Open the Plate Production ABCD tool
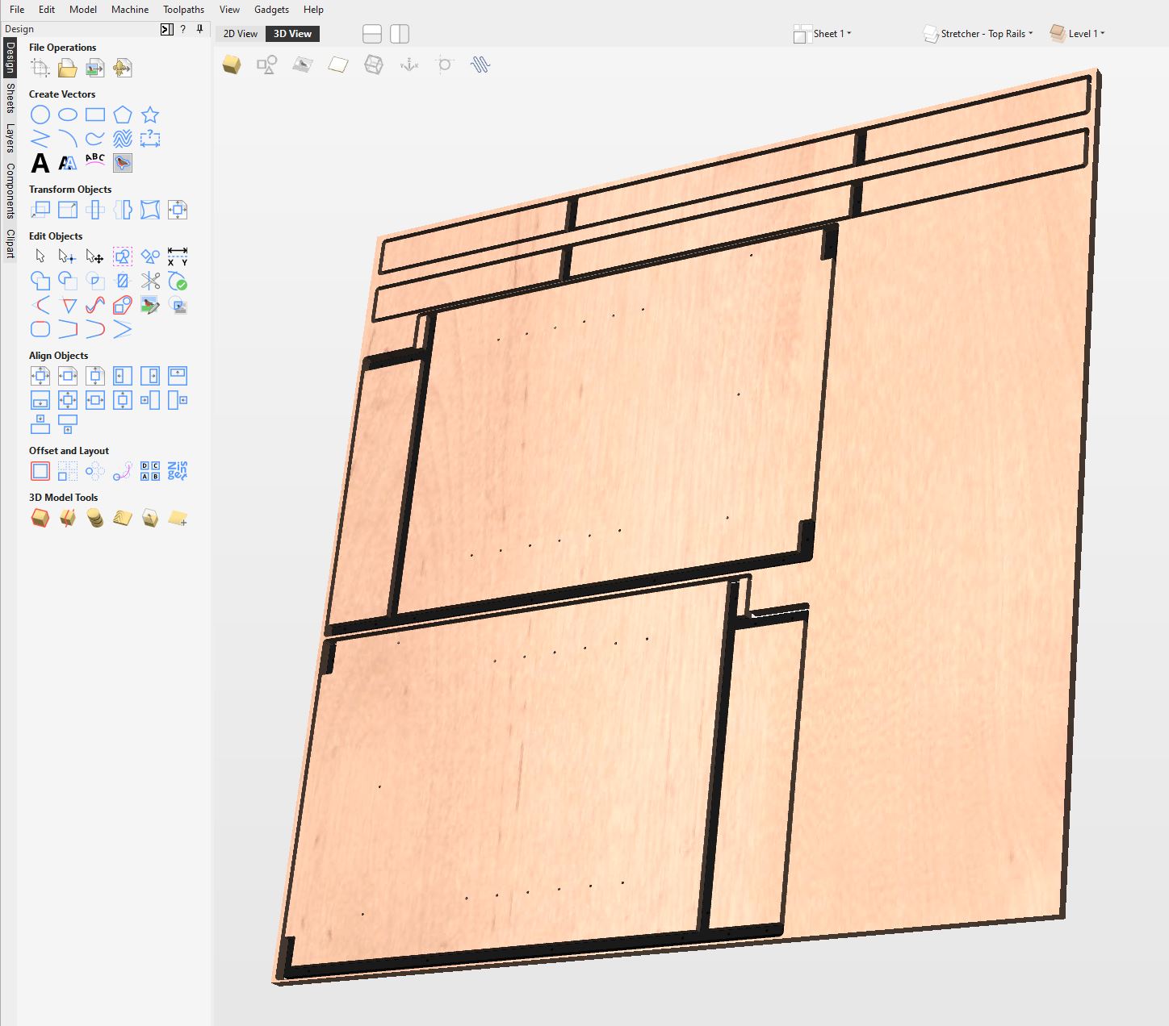Viewport: 1169px width, 1026px height. tap(150, 471)
